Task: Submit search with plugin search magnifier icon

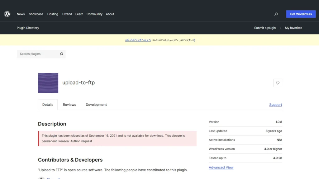Action: (61, 54)
